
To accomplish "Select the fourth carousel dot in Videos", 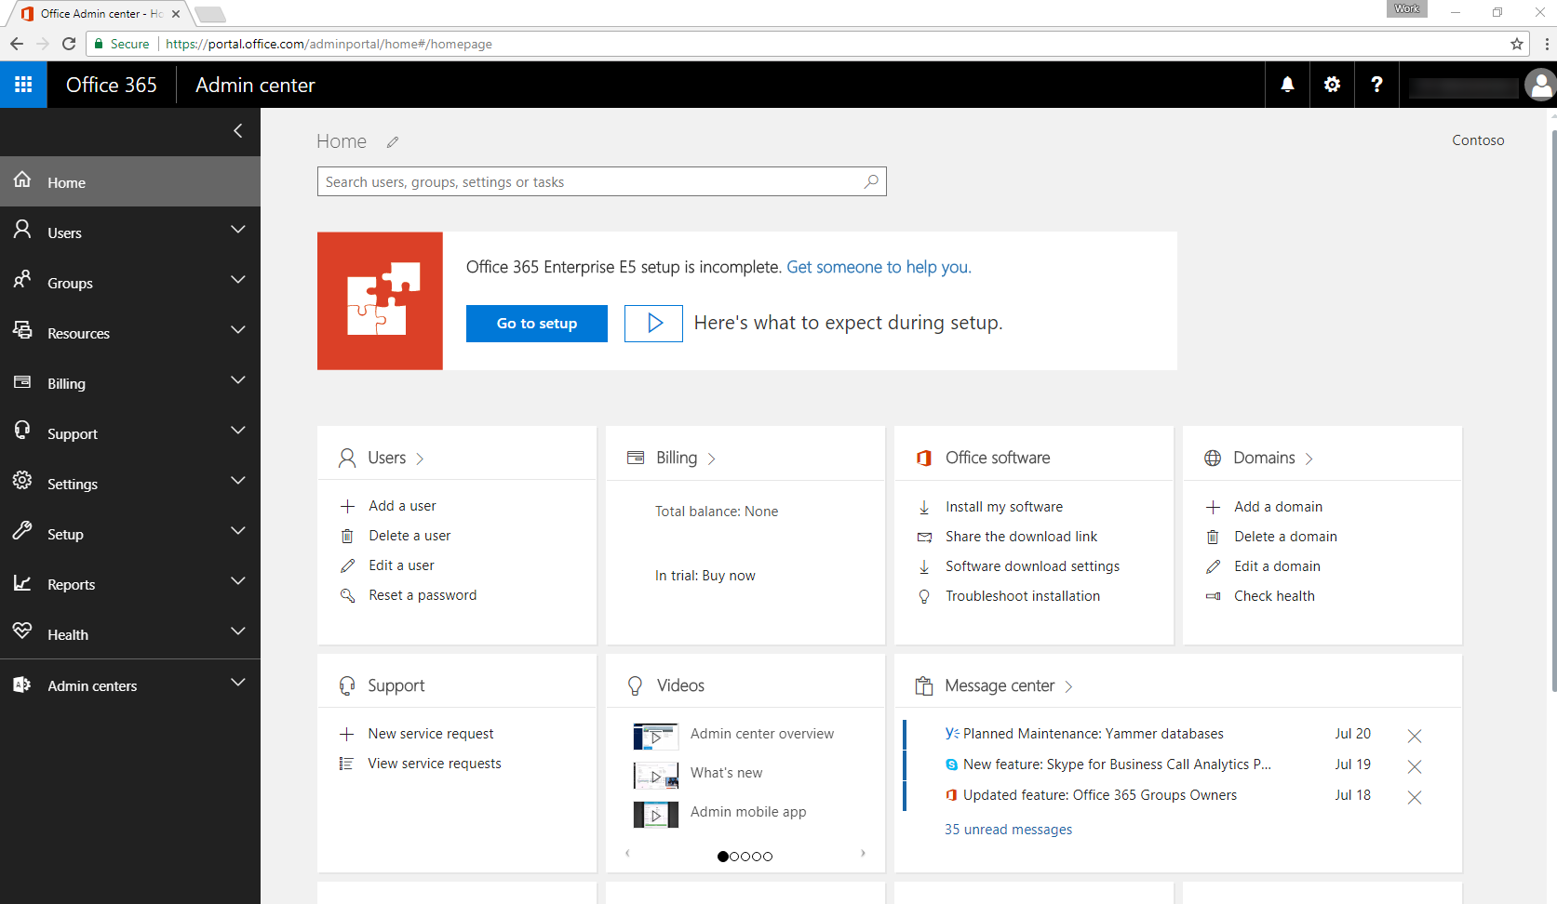I will [757, 857].
